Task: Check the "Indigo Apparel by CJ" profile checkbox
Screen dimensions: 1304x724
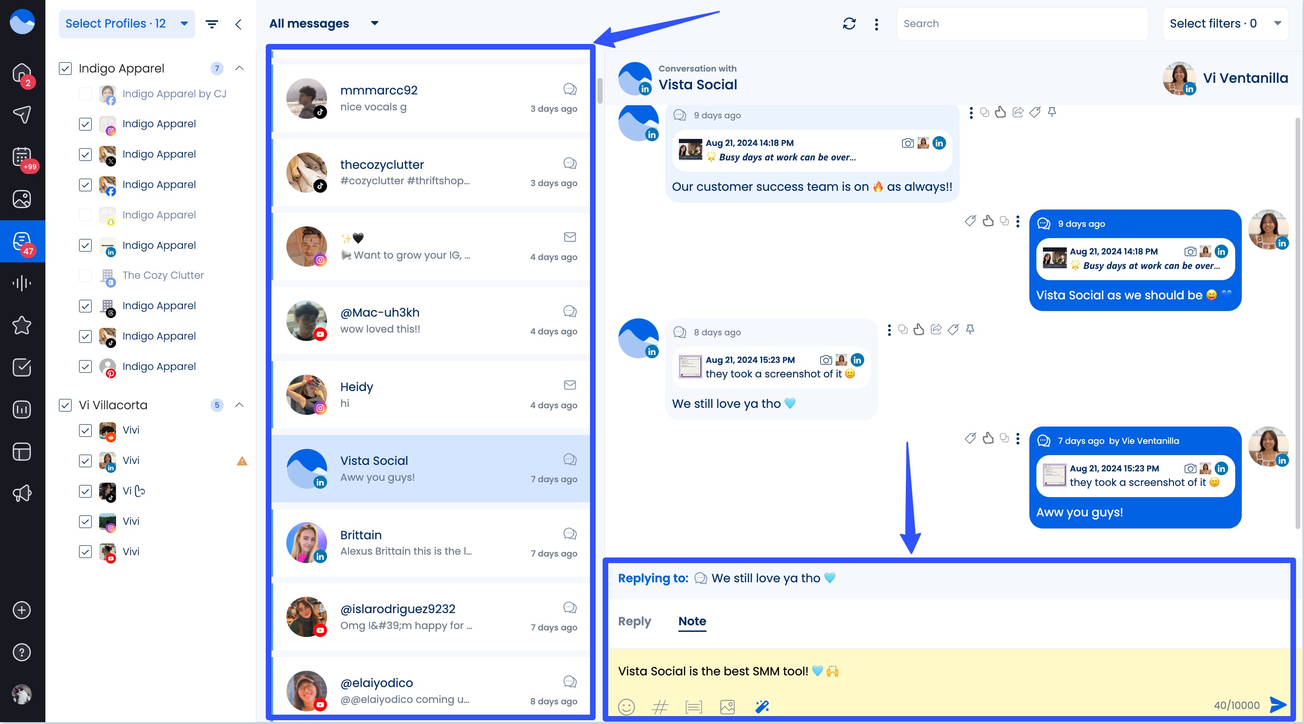Action: tap(85, 94)
